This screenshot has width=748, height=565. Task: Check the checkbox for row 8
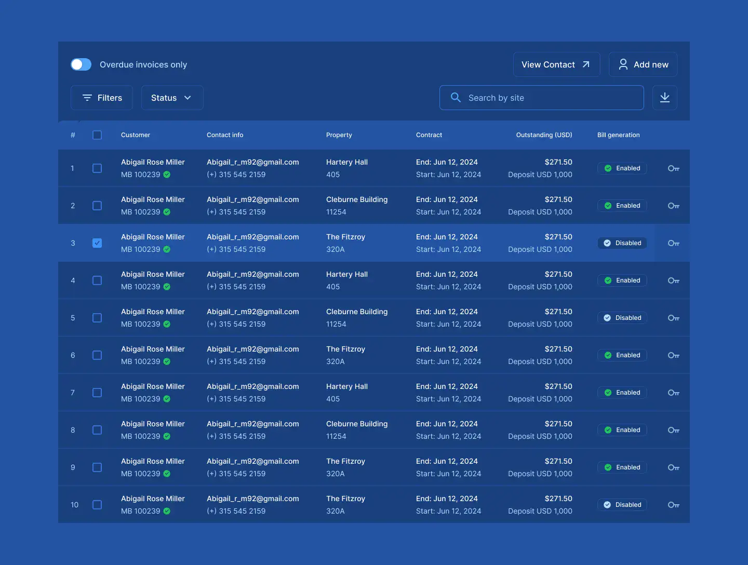[x=97, y=430]
